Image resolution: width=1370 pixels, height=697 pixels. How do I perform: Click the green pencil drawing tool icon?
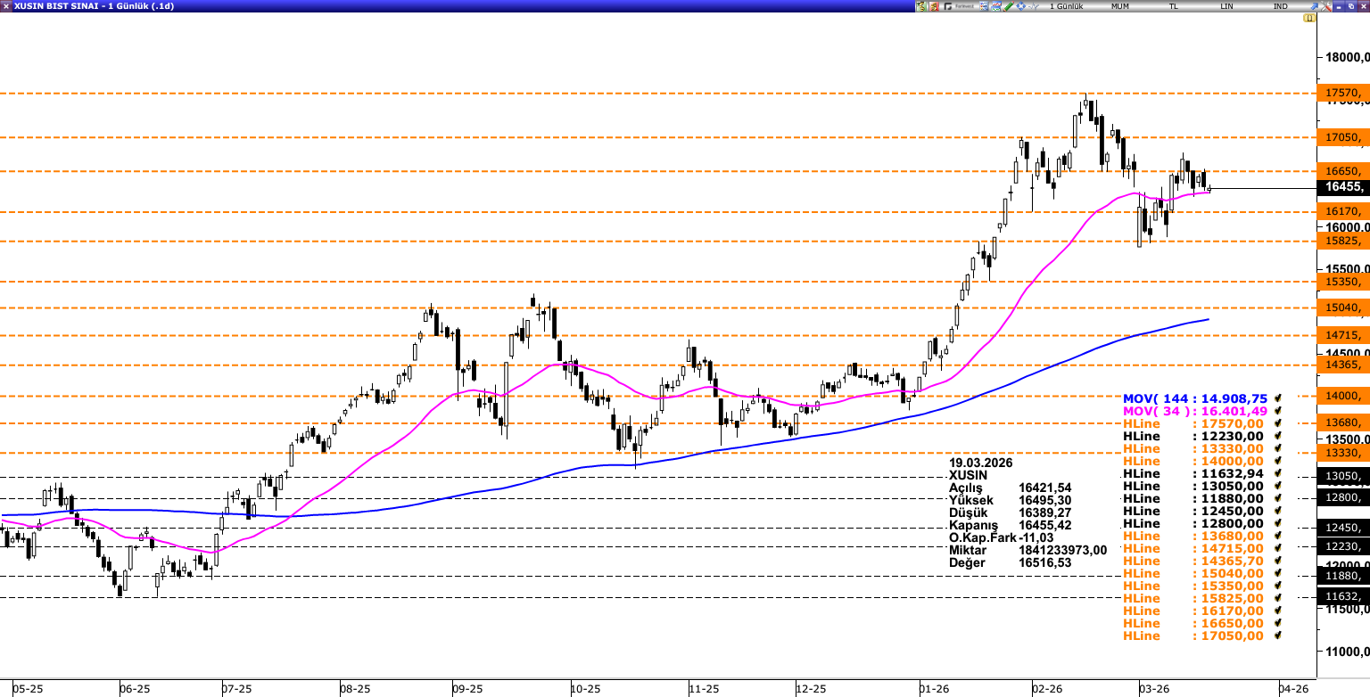pyautogui.click(x=1008, y=6)
